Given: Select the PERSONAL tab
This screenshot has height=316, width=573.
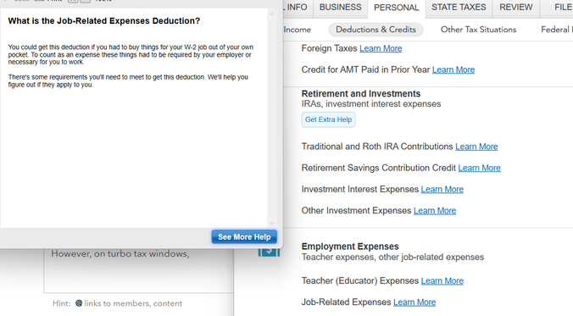Looking at the screenshot, I should [x=397, y=8].
